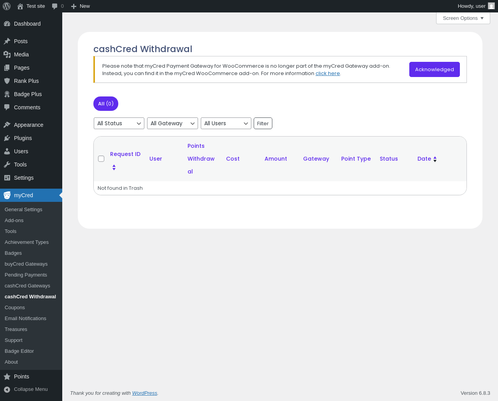This screenshot has height=401, width=498.
Task: Open the All Status dropdown
Action: click(x=119, y=123)
